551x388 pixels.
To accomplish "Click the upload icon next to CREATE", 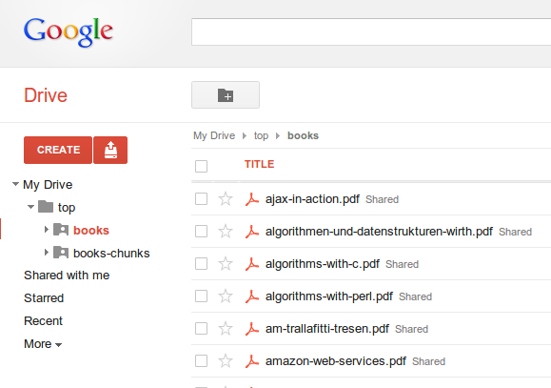I will pyautogui.click(x=110, y=150).
